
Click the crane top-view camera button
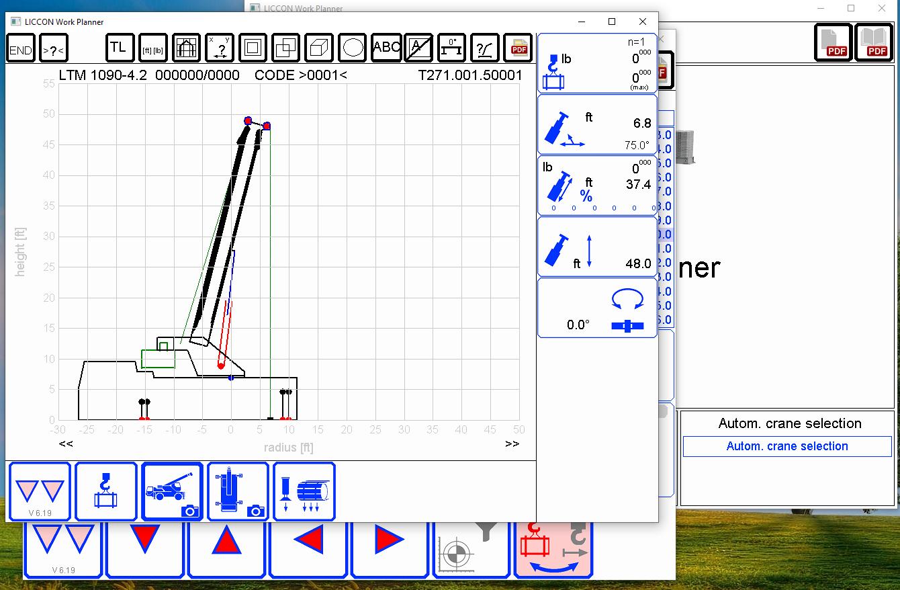[x=238, y=491]
